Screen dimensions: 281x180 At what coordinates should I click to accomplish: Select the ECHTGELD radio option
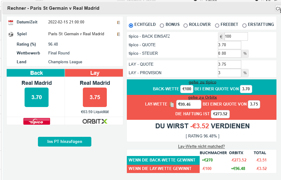tap(131, 26)
